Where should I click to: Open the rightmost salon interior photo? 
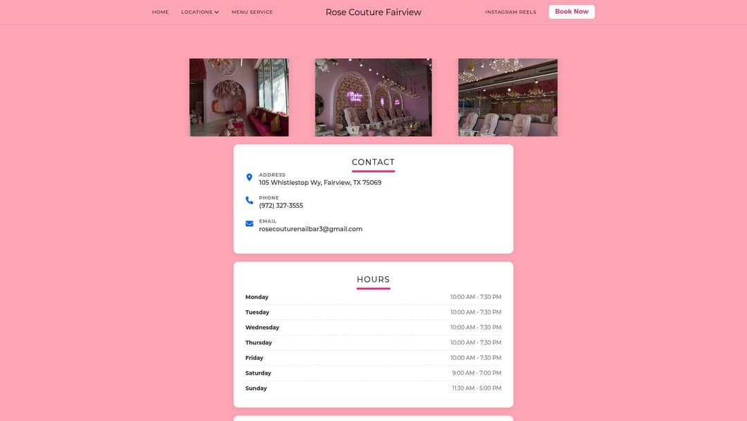[507, 97]
